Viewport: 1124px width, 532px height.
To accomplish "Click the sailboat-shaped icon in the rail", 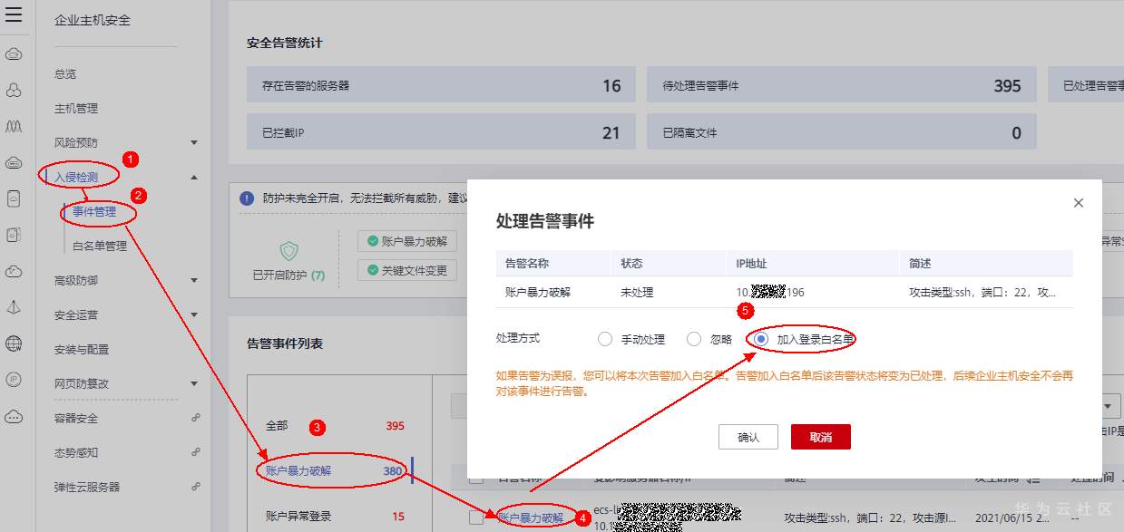I will click(14, 307).
